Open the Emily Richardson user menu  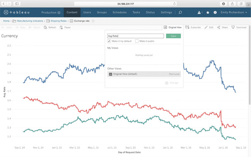(x=234, y=12)
